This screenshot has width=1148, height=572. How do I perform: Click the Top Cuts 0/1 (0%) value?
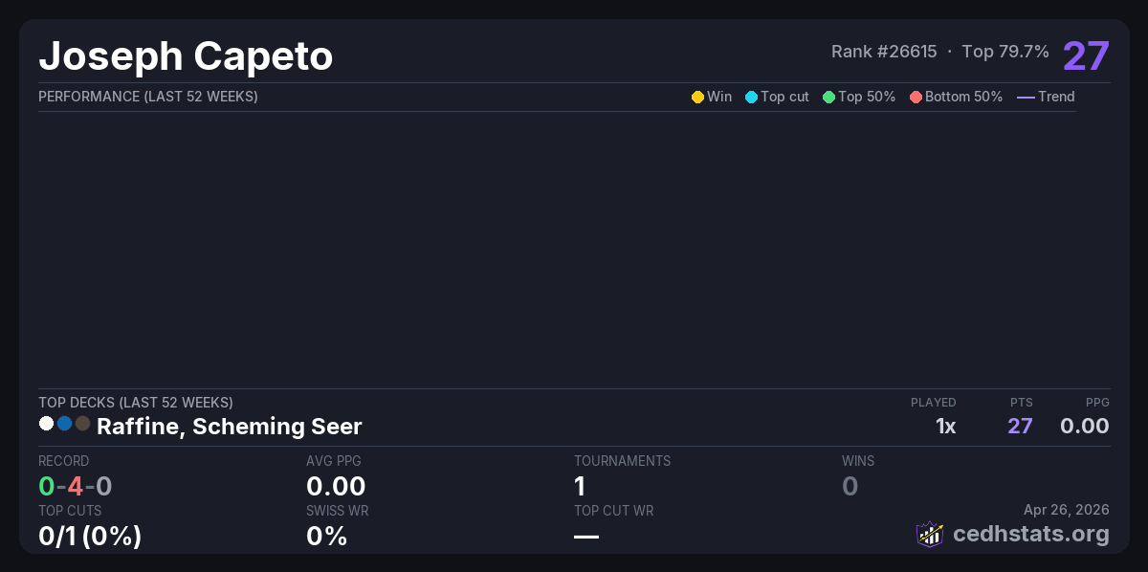pyautogui.click(x=90, y=536)
